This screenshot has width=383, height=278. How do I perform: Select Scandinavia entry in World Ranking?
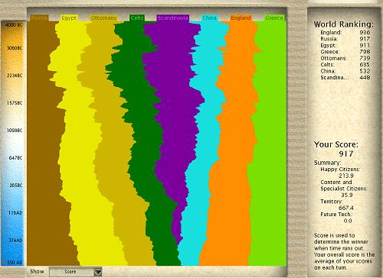pos(345,77)
